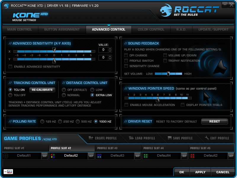Click the Create Profile icon
237x178 pixels.
(91, 138)
